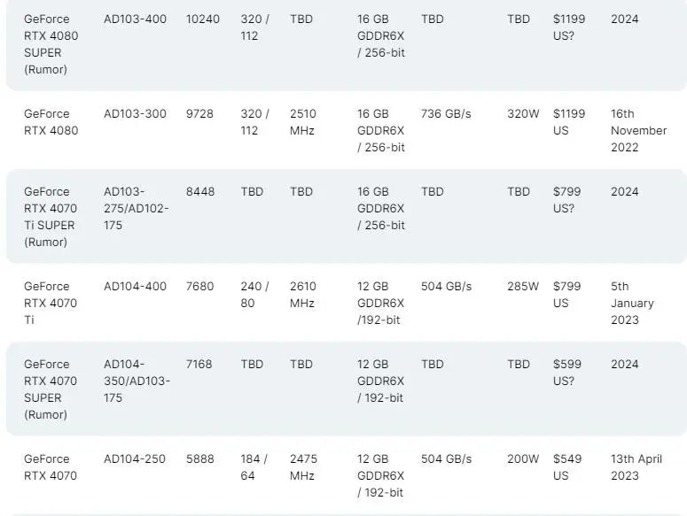
Task: Select the 2610 MHz clock speed cell
Action: pyautogui.click(x=303, y=295)
